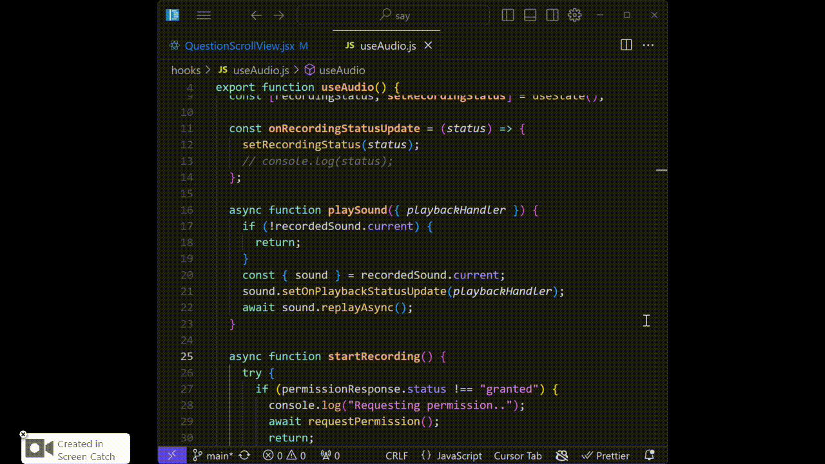
Task: Split the editor to the right
Action: click(626, 45)
